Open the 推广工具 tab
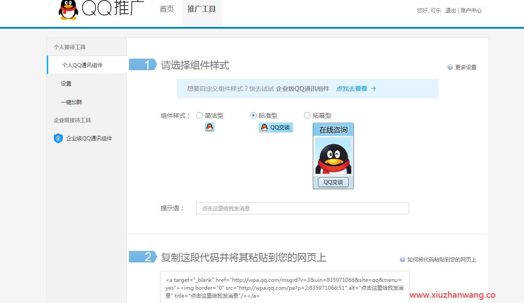This screenshot has width=524, height=303. click(x=201, y=9)
